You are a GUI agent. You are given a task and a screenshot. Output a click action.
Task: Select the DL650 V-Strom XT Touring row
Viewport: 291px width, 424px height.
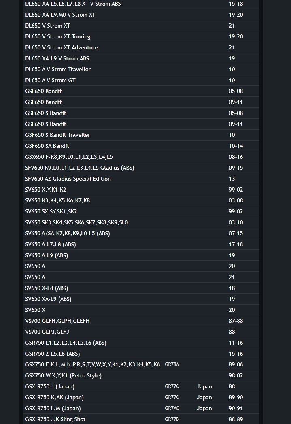click(141, 36)
